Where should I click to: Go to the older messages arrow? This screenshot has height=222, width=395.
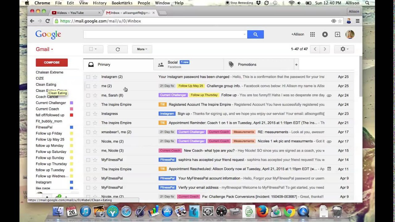point(325,49)
